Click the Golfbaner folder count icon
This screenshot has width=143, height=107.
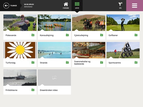(x=136, y=35)
